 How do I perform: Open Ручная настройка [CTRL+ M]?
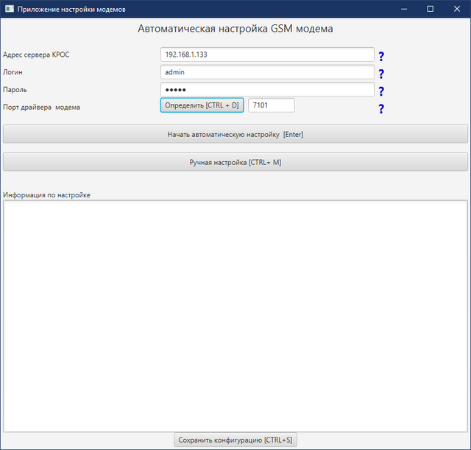pos(235,162)
